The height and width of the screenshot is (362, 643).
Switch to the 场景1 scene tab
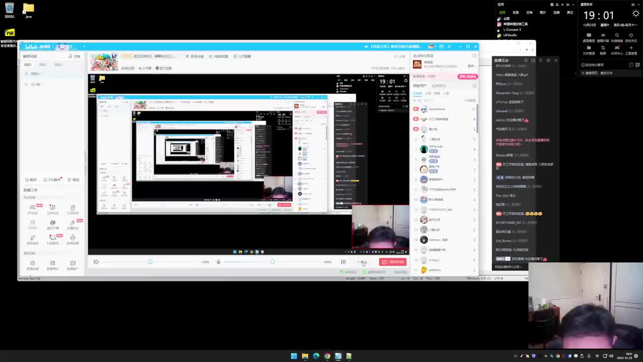[28, 65]
